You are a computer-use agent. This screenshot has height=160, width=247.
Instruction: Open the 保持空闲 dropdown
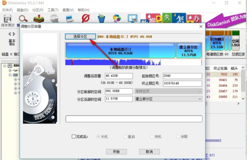coord(169,91)
